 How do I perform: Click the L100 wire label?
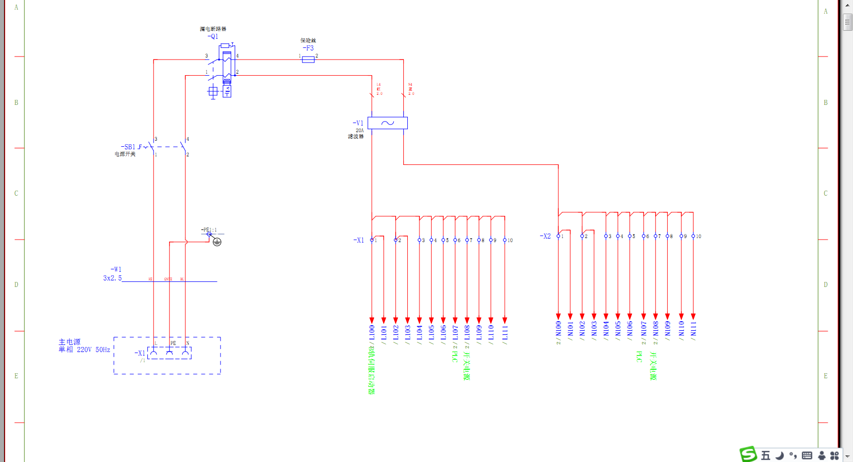(x=372, y=332)
